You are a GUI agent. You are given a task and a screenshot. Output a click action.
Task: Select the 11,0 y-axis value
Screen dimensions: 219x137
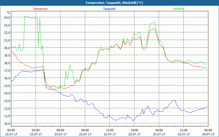[7, 116]
